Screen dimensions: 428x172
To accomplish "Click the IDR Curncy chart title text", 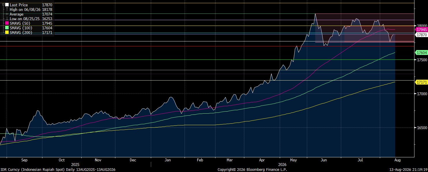I will pos(58,170).
